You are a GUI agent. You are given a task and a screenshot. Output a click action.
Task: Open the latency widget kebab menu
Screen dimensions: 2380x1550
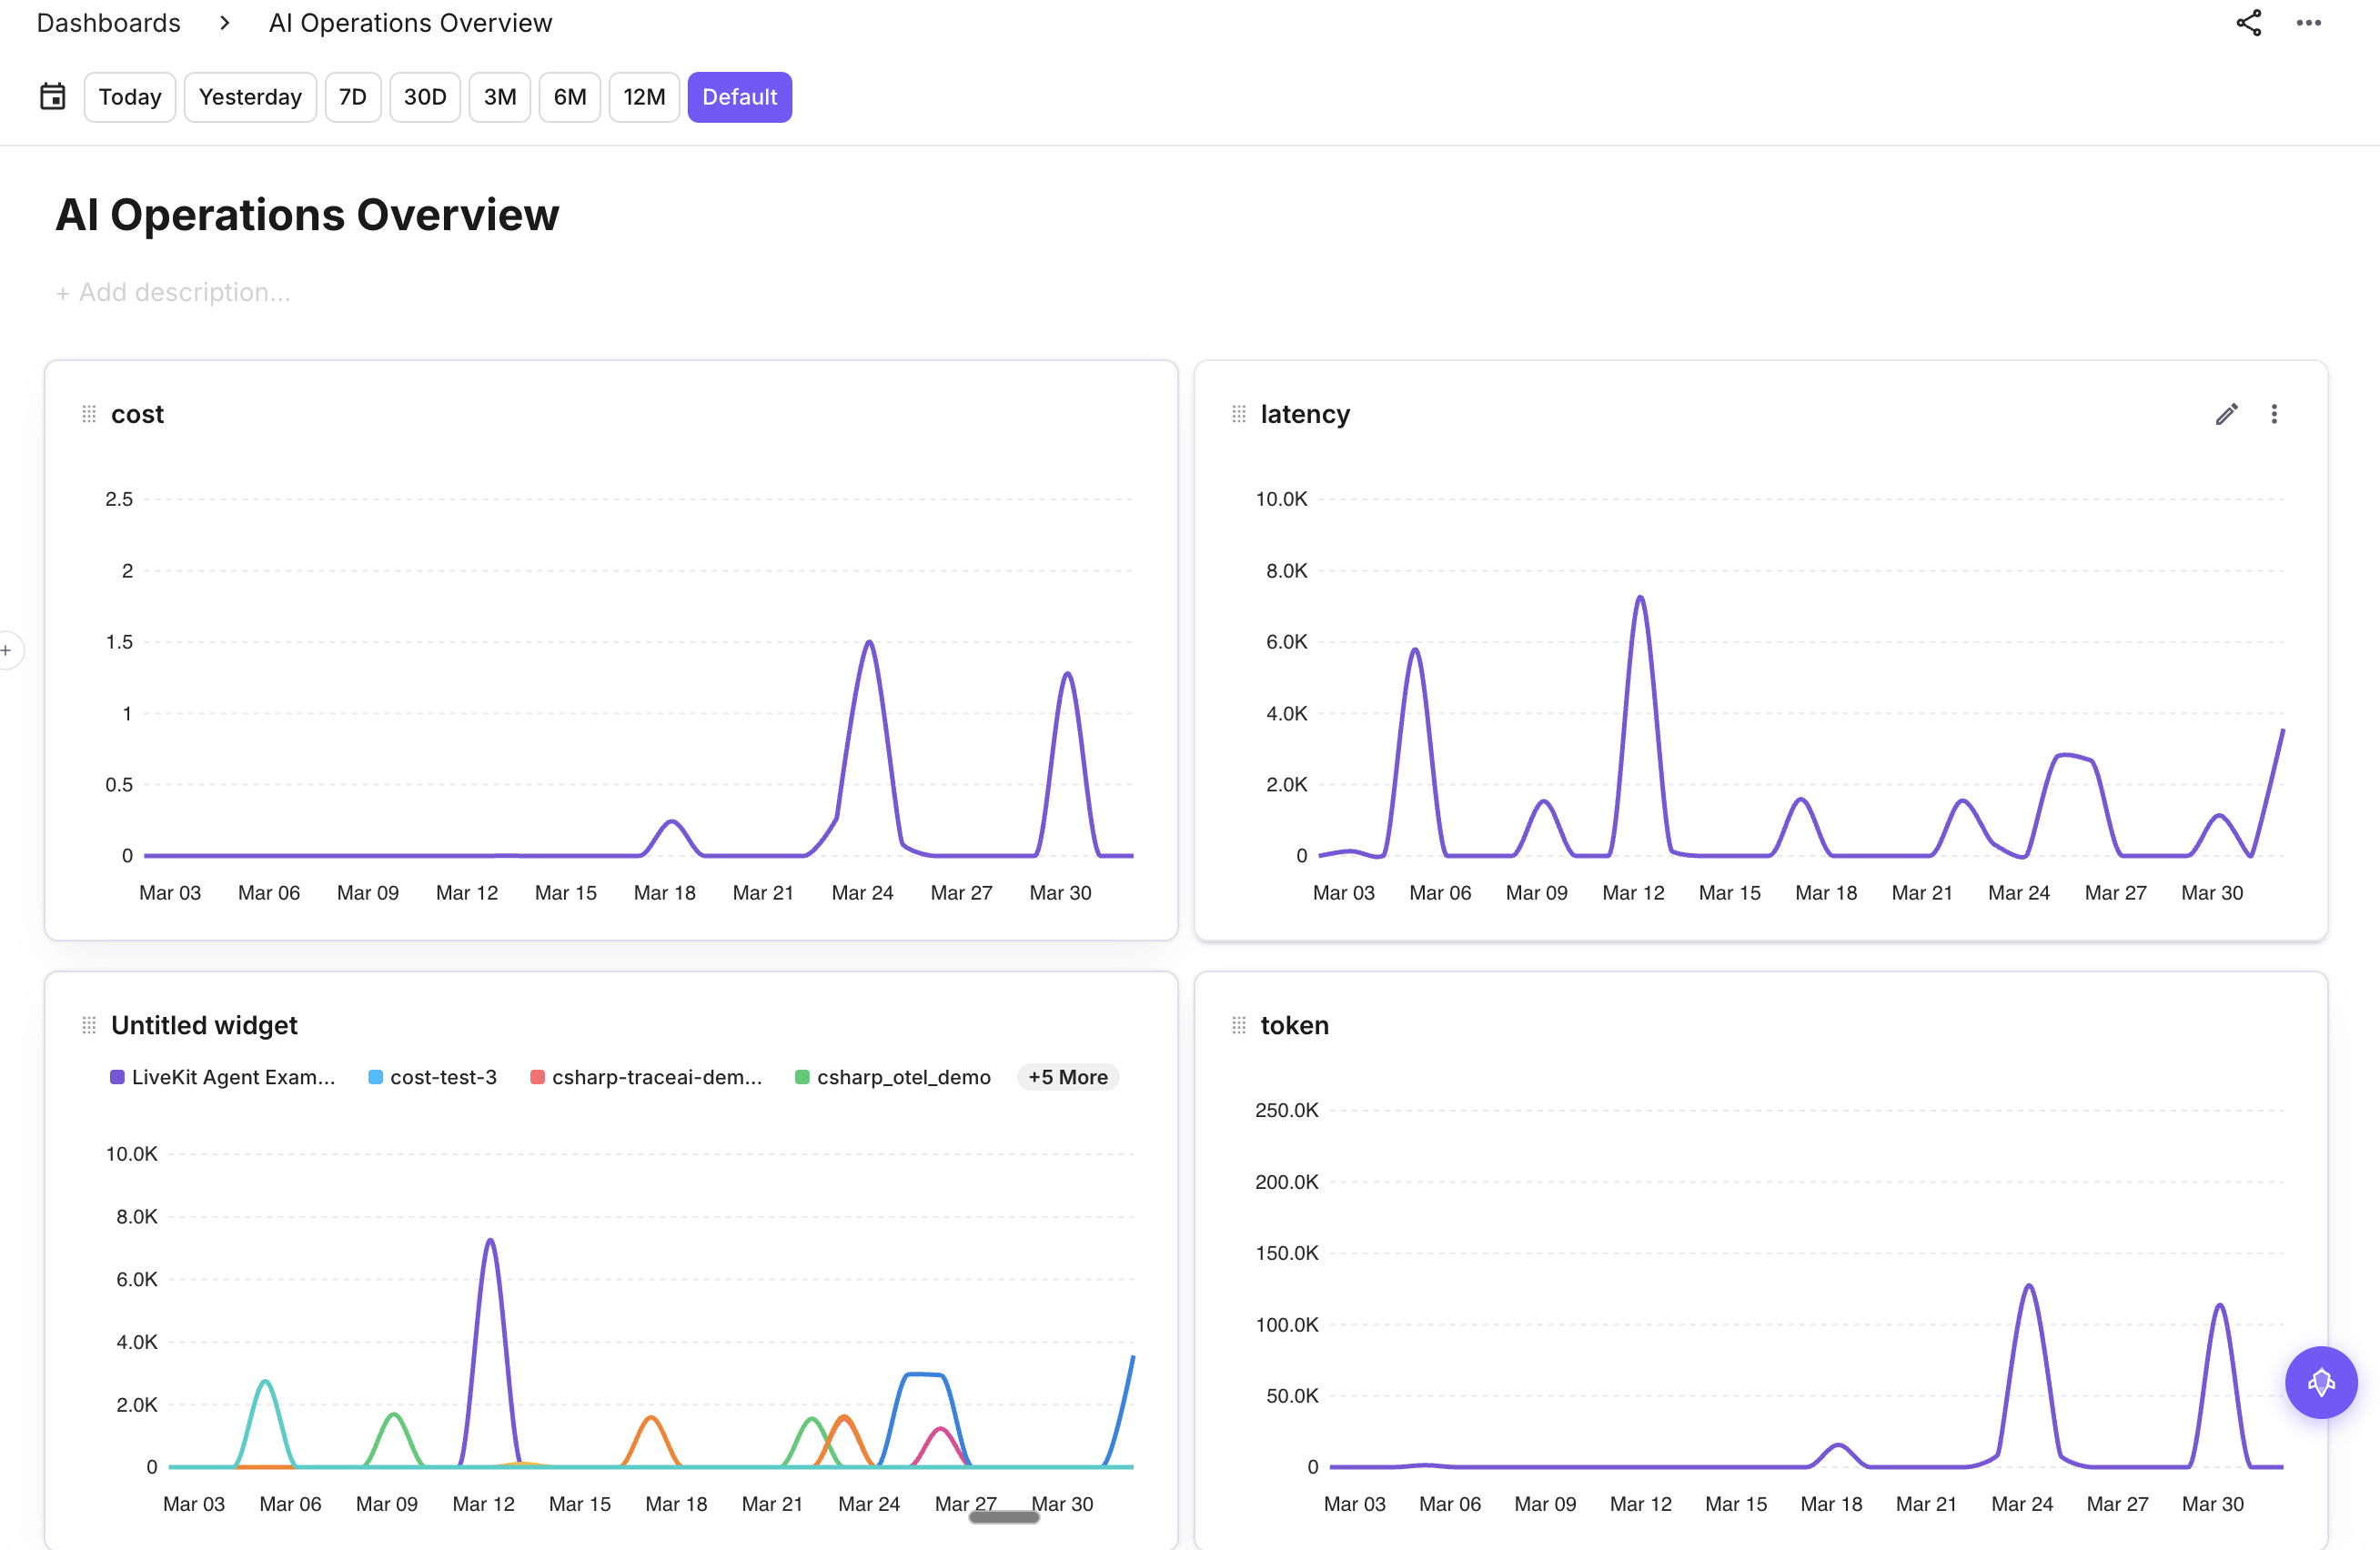point(2274,414)
